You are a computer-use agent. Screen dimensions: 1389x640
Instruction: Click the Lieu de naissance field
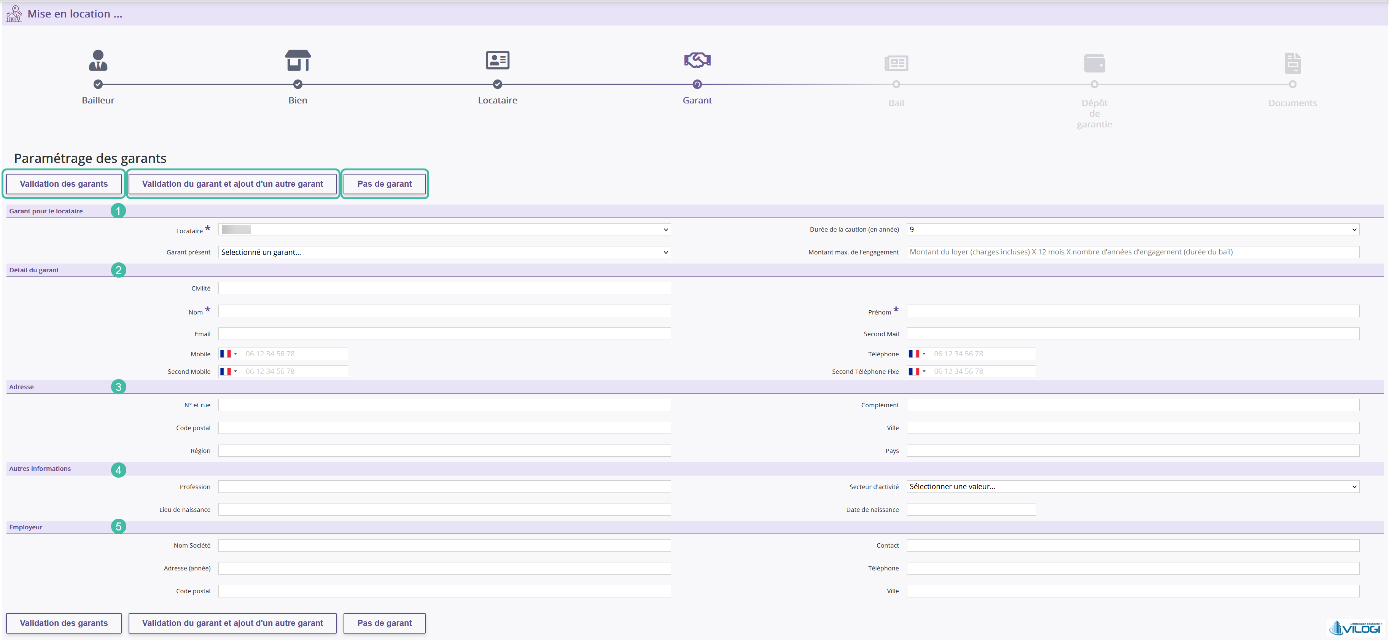coord(444,510)
